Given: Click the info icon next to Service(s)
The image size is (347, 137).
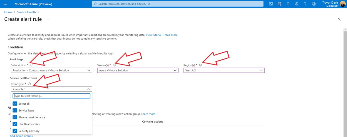Looking at the screenshot, I should (114, 65).
